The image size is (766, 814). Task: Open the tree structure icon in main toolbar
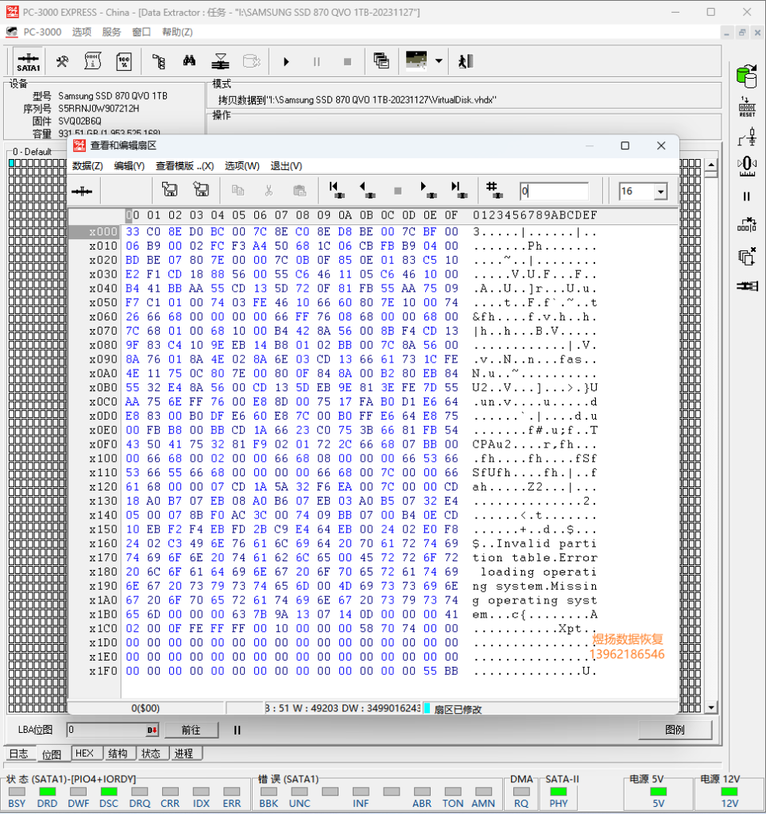tap(159, 62)
